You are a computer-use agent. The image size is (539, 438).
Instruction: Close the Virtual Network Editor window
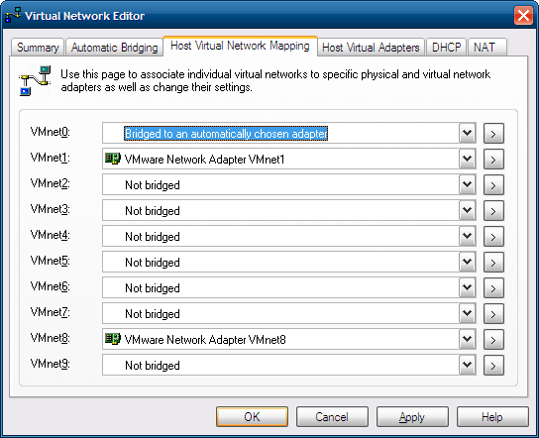pyautogui.click(x=523, y=16)
